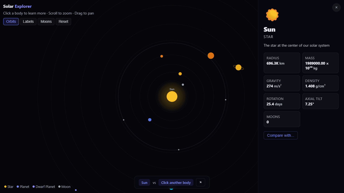344x193 pixels.
Task: Click the Sun heading in info panel
Action: pyautogui.click(x=270, y=29)
